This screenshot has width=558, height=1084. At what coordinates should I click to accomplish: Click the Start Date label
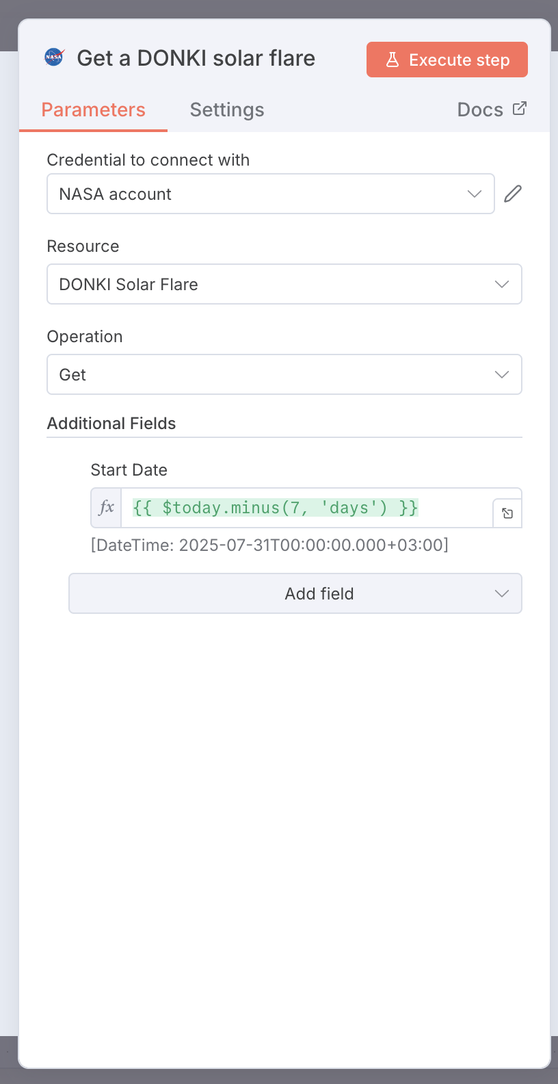click(129, 470)
